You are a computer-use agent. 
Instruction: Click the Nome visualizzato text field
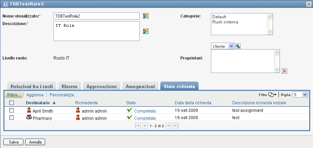pos(96,16)
